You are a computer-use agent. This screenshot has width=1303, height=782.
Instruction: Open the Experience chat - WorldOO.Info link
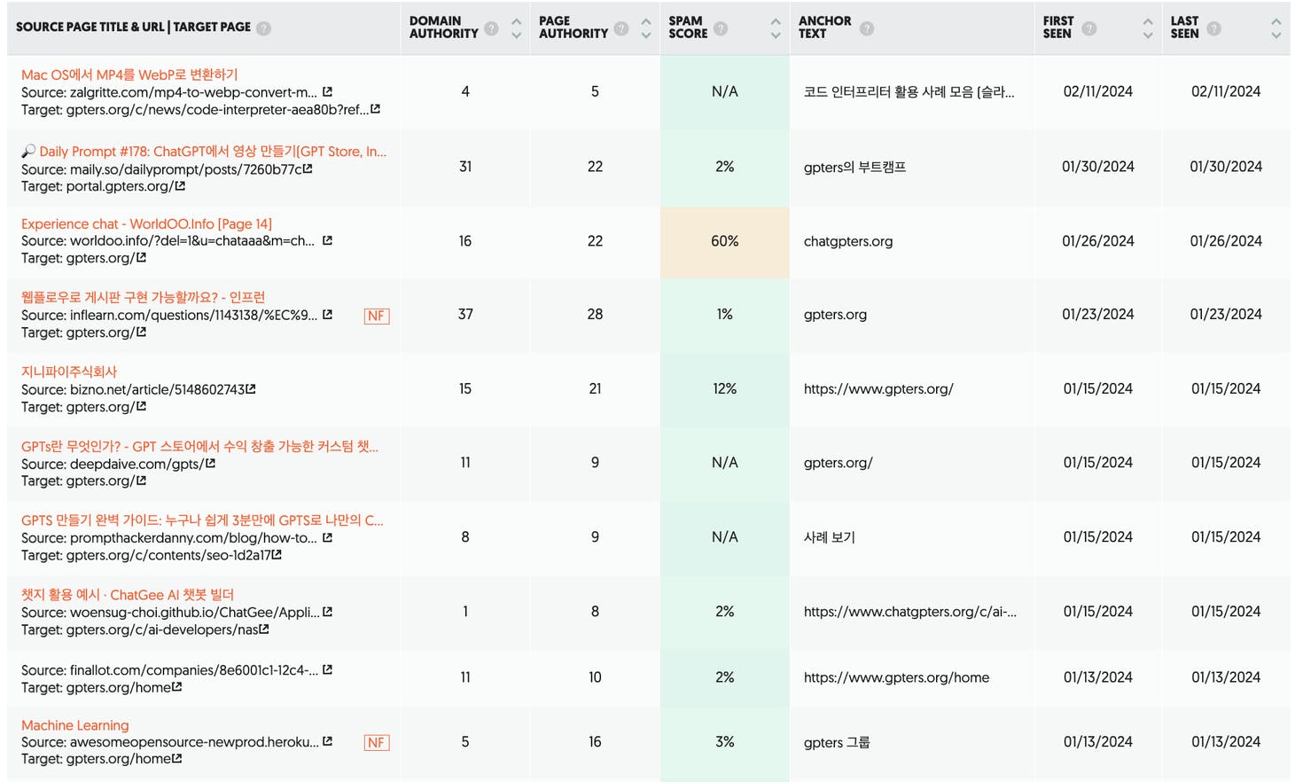[x=146, y=223]
